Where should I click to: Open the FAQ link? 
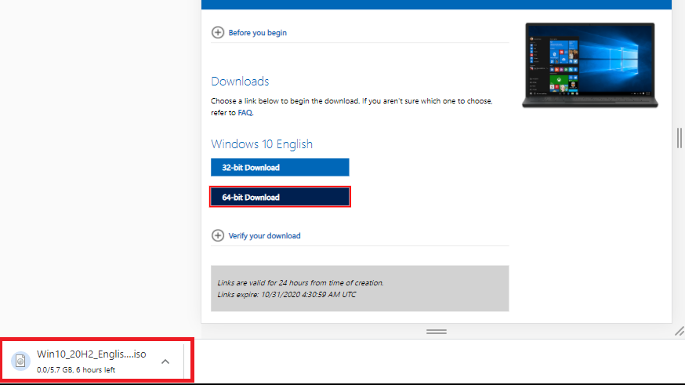pos(245,113)
